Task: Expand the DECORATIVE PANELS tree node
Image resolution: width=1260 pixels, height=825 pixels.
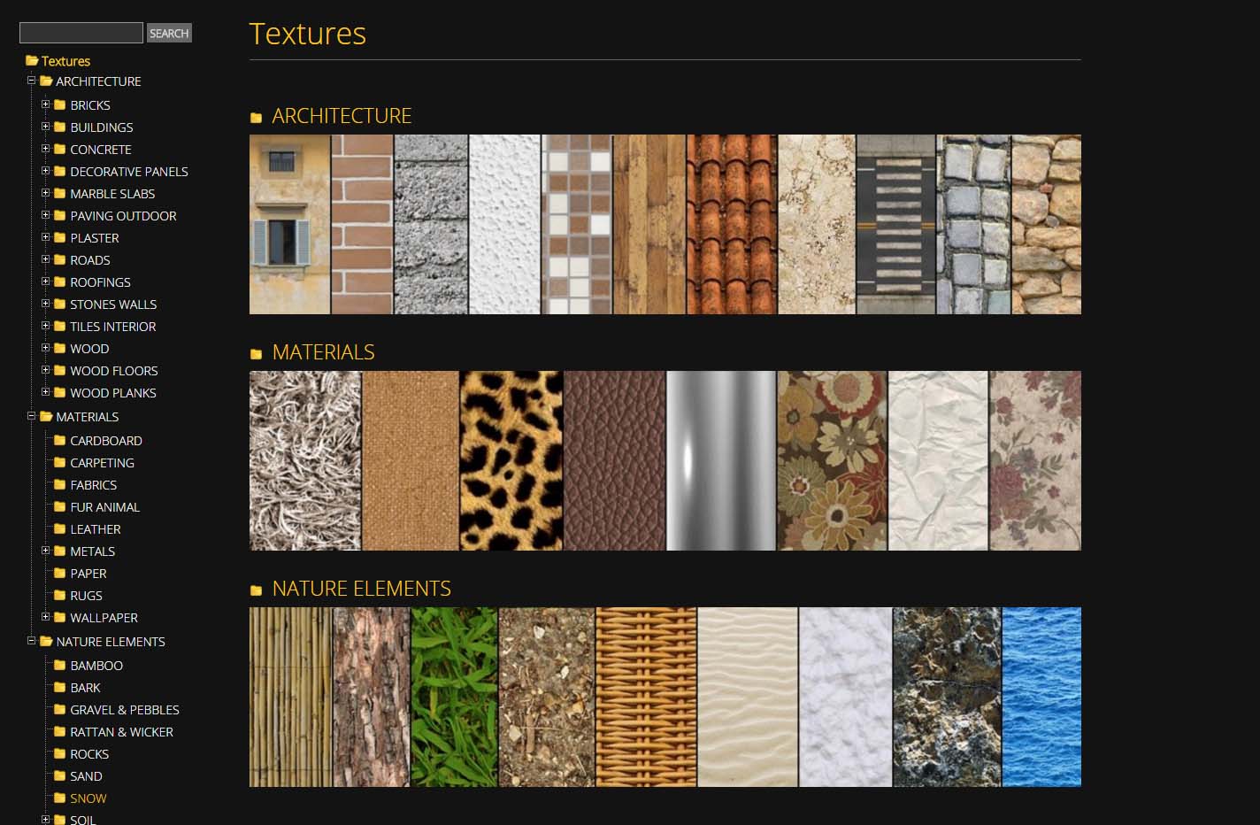Action: pyautogui.click(x=45, y=171)
